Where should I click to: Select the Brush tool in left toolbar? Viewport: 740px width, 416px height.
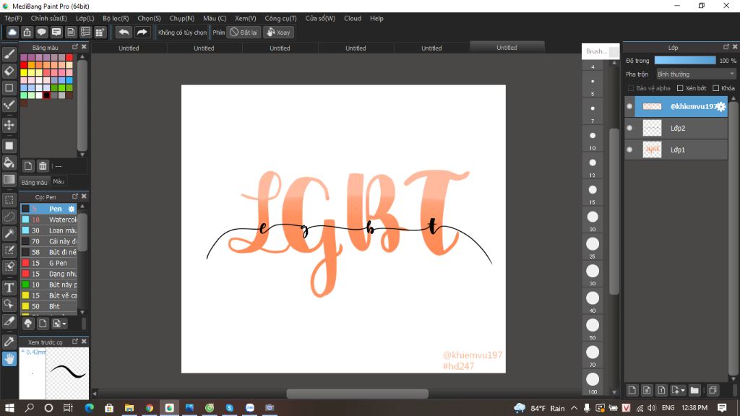point(9,54)
